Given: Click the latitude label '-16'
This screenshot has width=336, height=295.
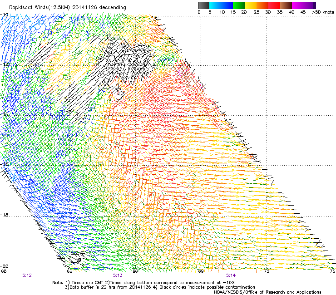Looking at the screenshot, I should [x=4, y=164].
